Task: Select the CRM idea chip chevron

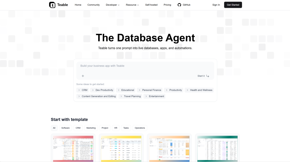Action: click(x=79, y=90)
